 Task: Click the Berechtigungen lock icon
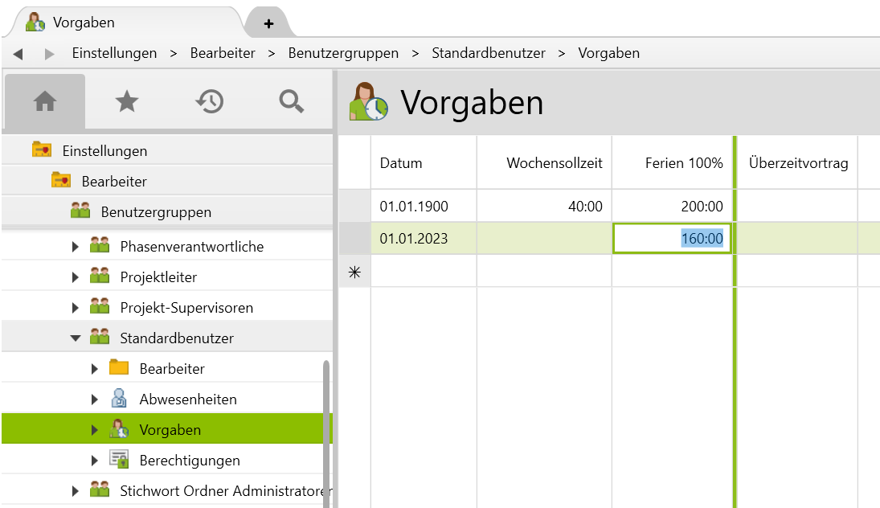[x=119, y=460]
